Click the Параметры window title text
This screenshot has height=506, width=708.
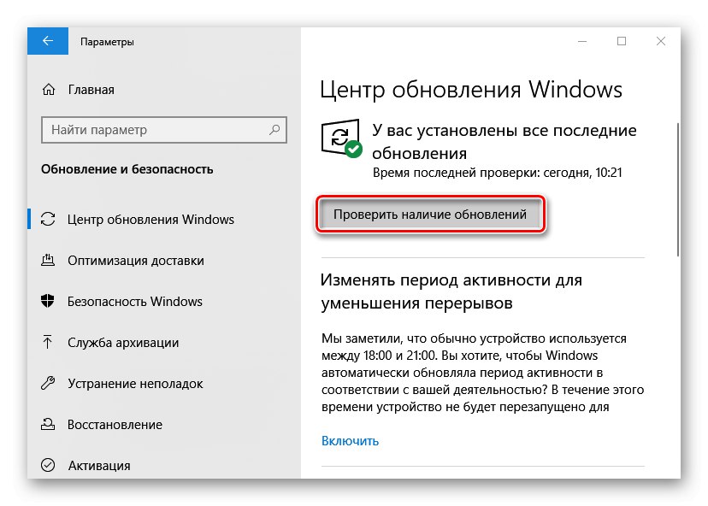coord(107,42)
